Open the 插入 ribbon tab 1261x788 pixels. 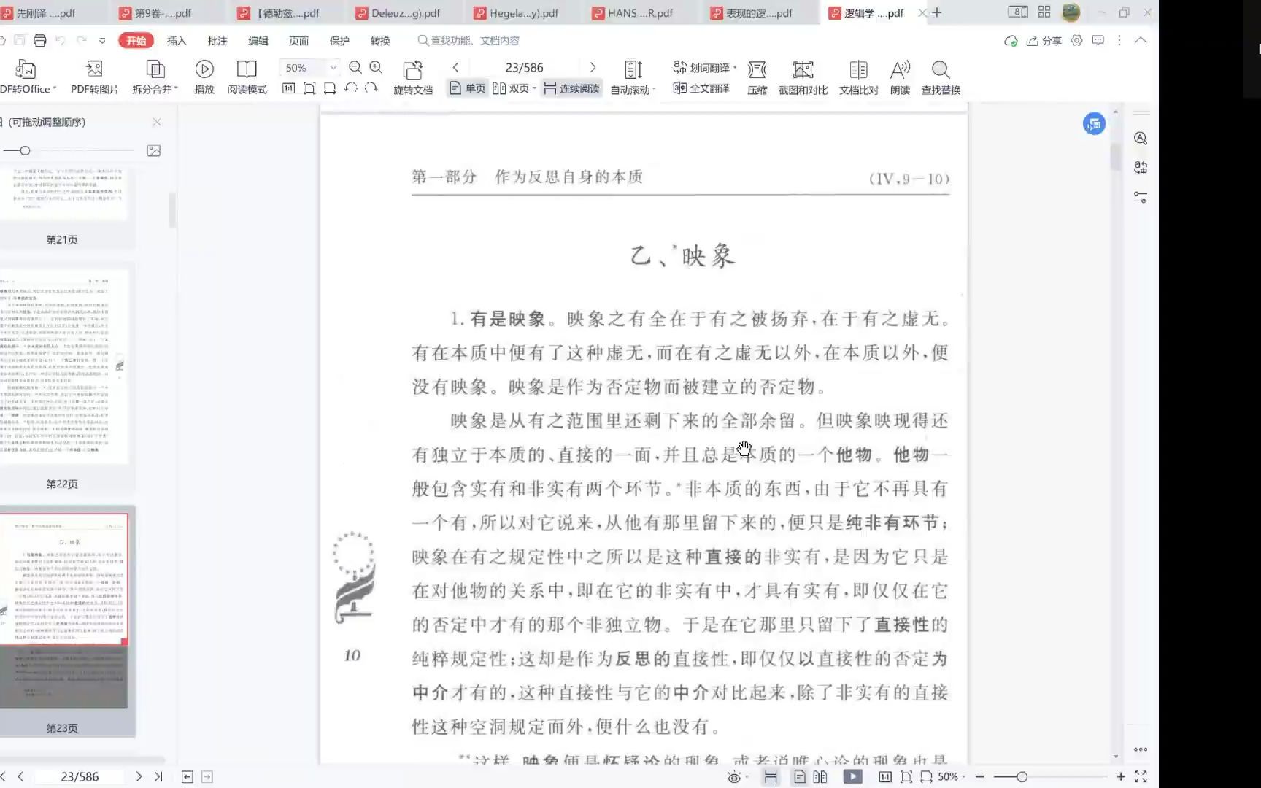177,41
